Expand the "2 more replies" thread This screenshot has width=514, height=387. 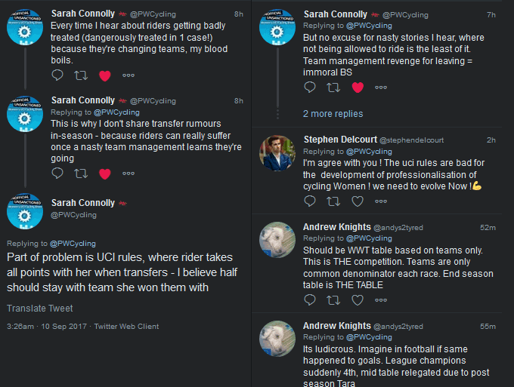coord(333,114)
